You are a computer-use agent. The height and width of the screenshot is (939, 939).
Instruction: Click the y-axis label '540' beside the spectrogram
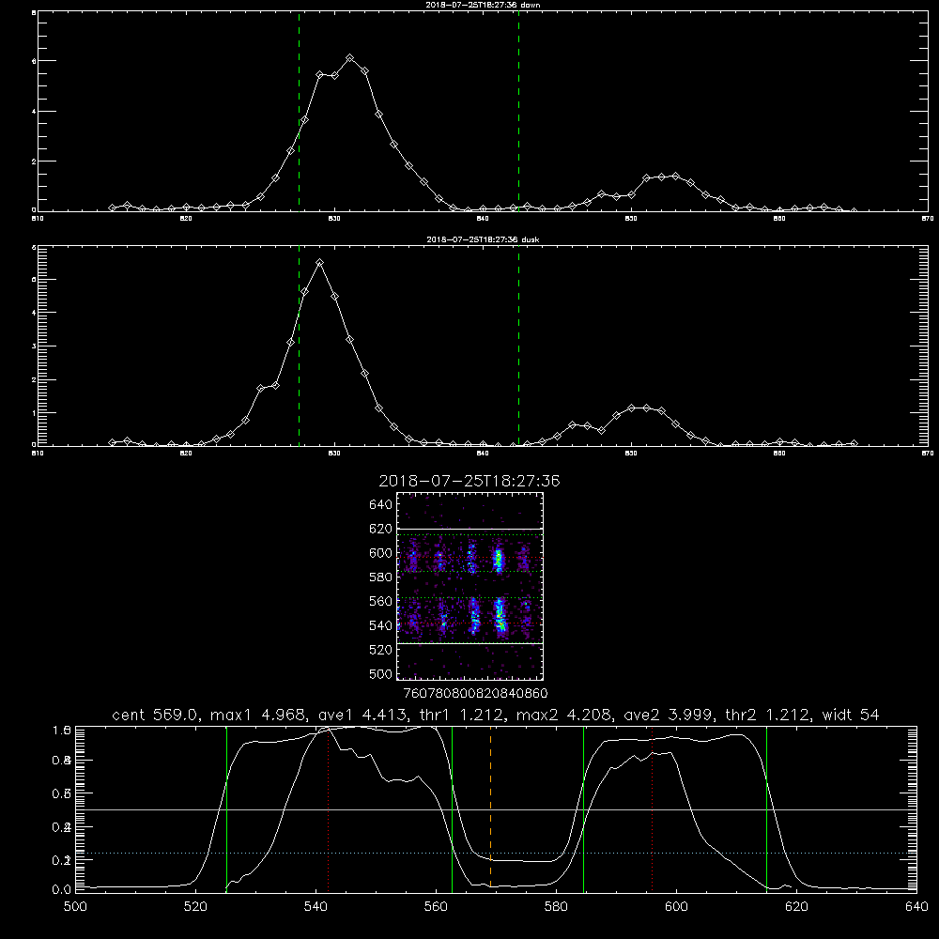click(x=381, y=625)
